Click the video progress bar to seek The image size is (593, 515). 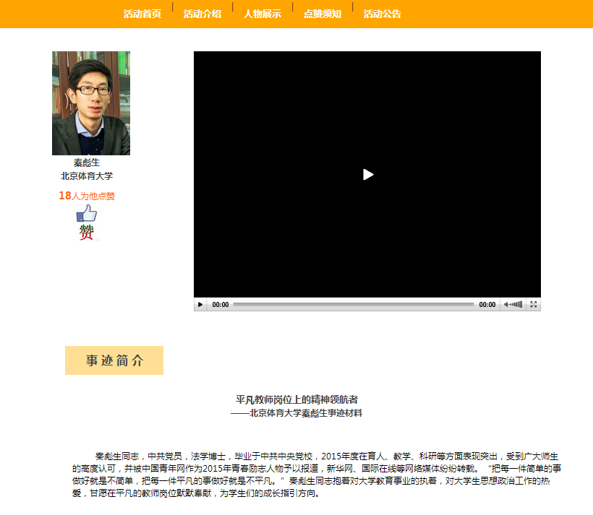tap(354, 304)
